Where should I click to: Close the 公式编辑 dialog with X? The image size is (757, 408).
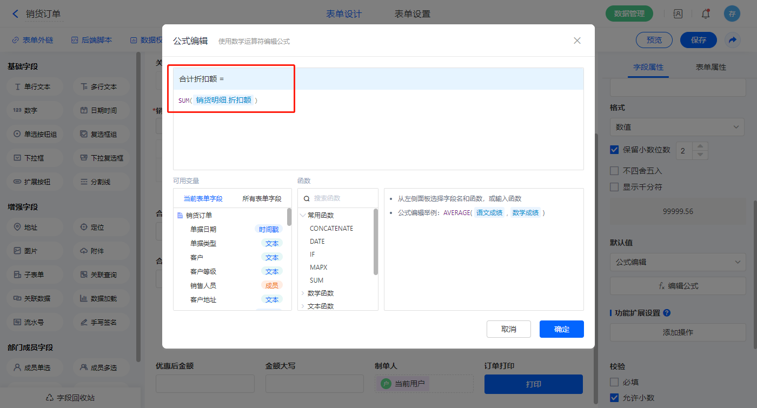coord(577,41)
